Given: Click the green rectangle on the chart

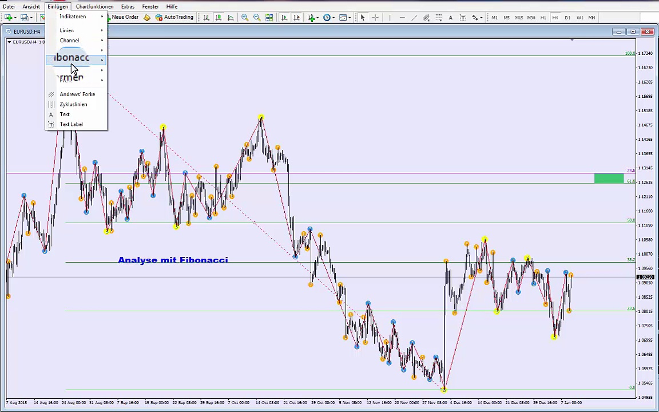Looking at the screenshot, I should (x=609, y=179).
